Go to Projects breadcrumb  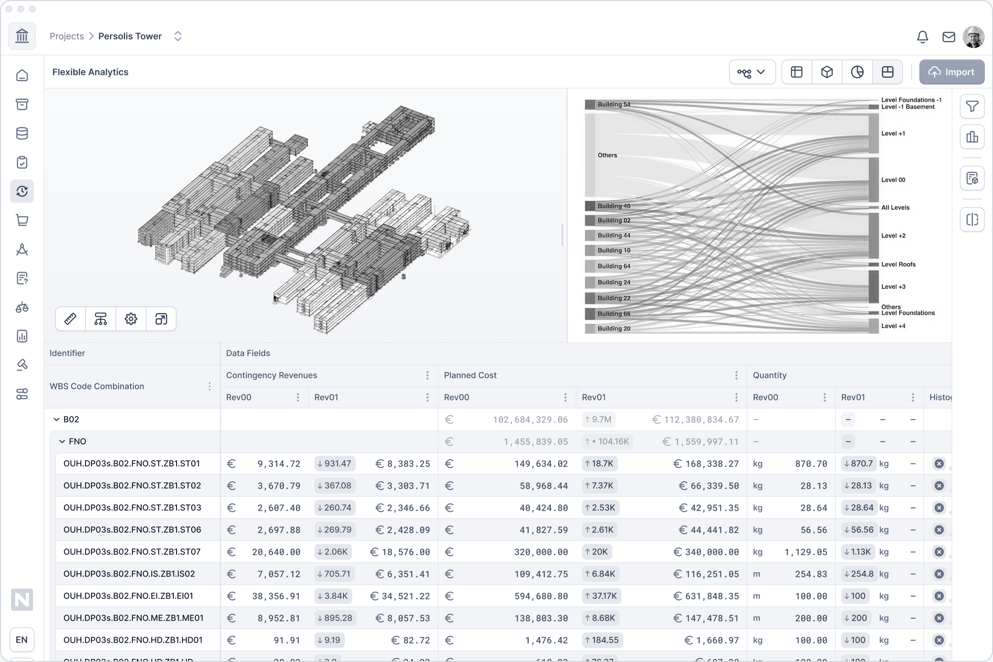67,36
